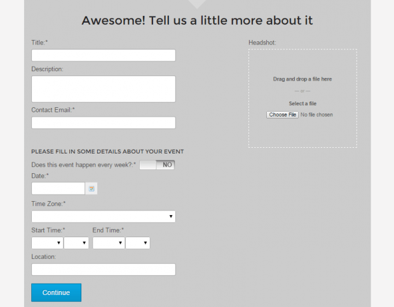Open the End Time minutes dropdown
This screenshot has width=394, height=307.
click(x=137, y=243)
